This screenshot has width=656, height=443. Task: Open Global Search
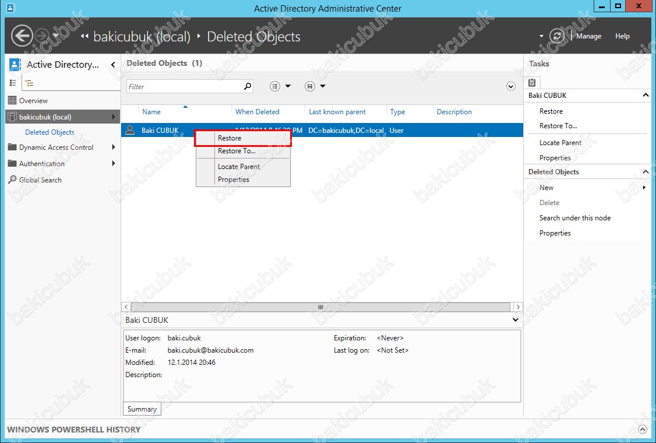pyautogui.click(x=40, y=180)
